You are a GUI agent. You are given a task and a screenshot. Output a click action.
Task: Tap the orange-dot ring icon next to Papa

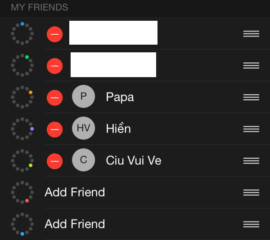pyautogui.click(x=22, y=97)
